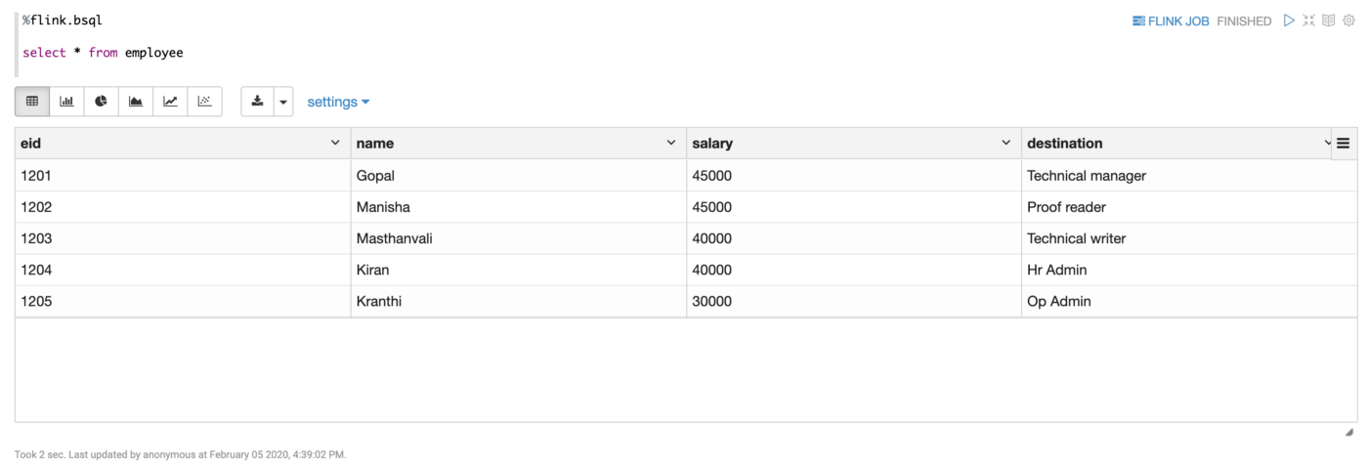
Task: Download the result data
Action: (257, 102)
